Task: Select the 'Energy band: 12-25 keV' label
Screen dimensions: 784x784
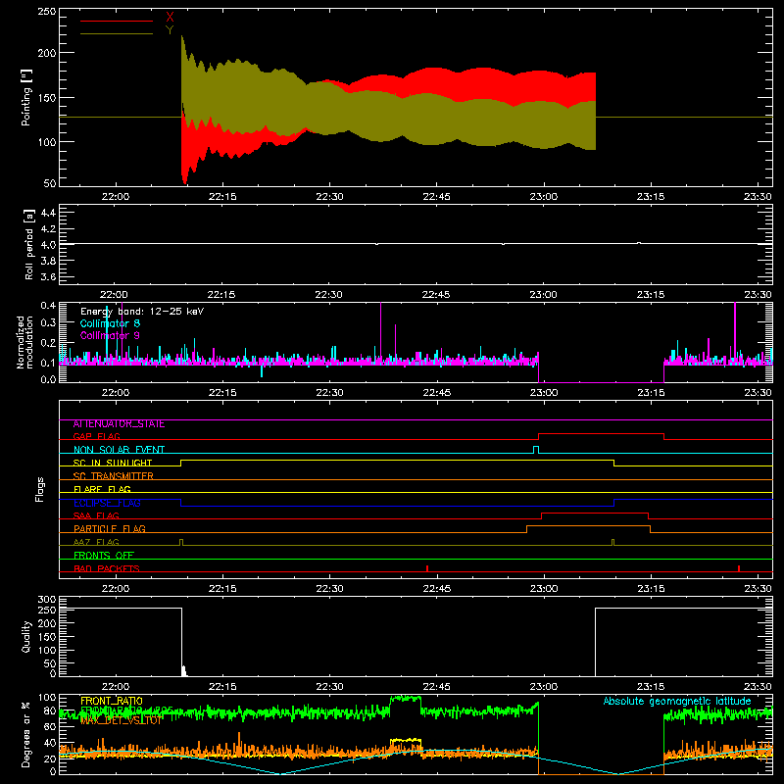Action: (x=142, y=312)
